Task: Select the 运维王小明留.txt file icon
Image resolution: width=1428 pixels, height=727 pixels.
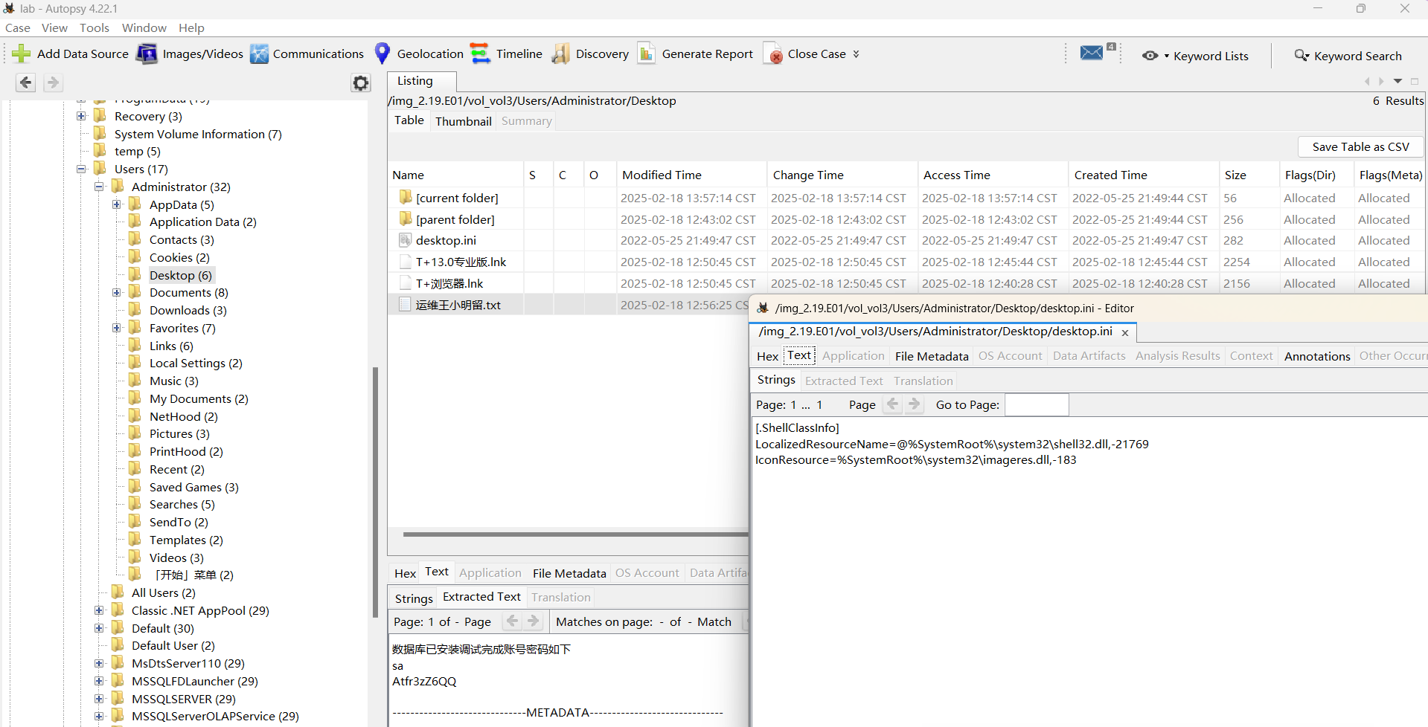Action: [406, 305]
